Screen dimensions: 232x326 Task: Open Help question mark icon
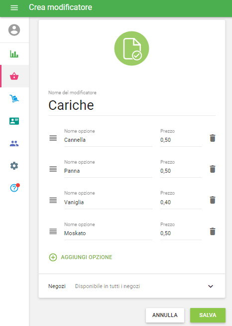(14, 188)
